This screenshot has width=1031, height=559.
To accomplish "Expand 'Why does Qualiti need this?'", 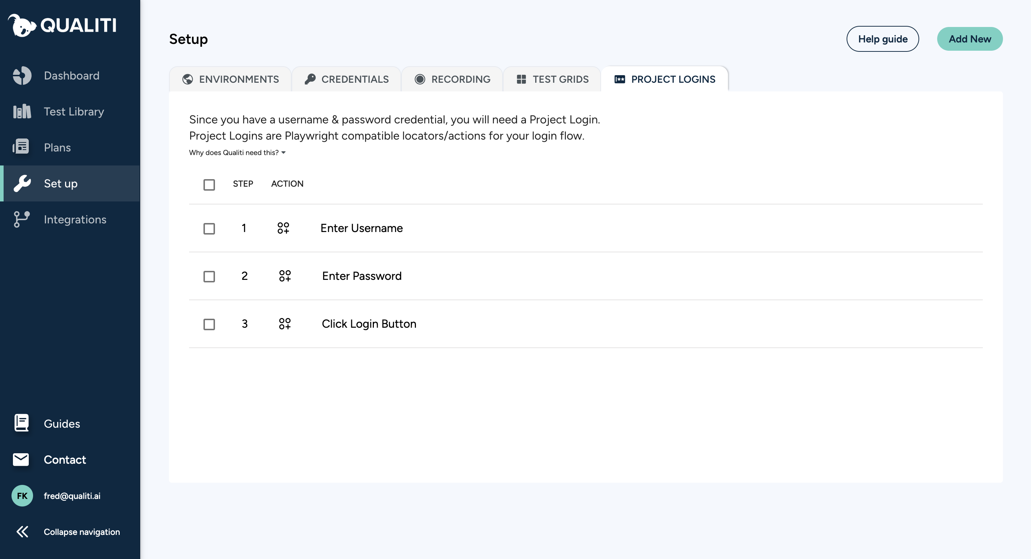I will 237,153.
